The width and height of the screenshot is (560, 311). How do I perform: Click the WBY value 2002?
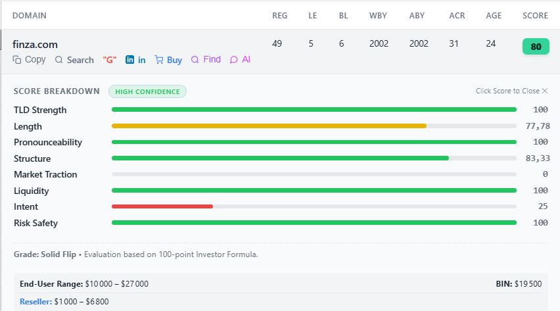click(x=379, y=43)
